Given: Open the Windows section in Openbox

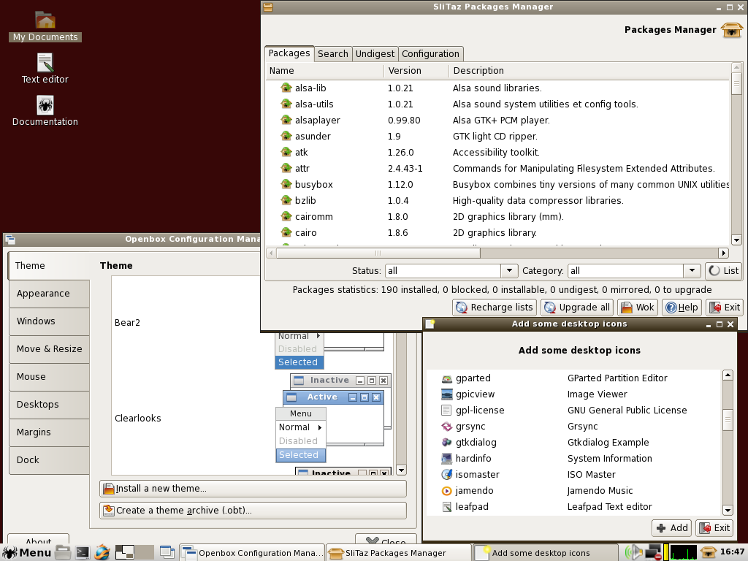Looking at the screenshot, I should 49,321.
